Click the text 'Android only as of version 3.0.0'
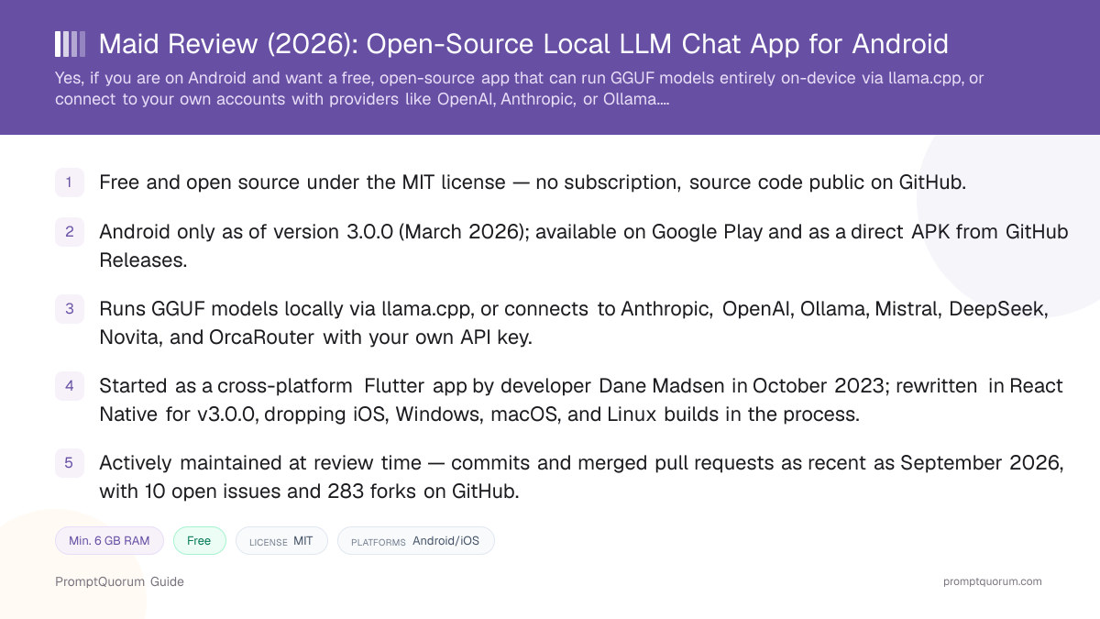The image size is (1100, 619). pyautogui.click(x=246, y=232)
